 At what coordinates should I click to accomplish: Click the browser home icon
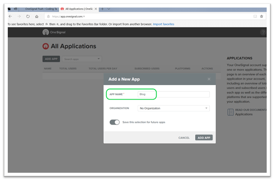[37, 16]
